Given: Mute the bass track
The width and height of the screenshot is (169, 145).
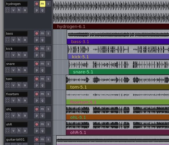Looking at the screenshot, I should 42,33.
